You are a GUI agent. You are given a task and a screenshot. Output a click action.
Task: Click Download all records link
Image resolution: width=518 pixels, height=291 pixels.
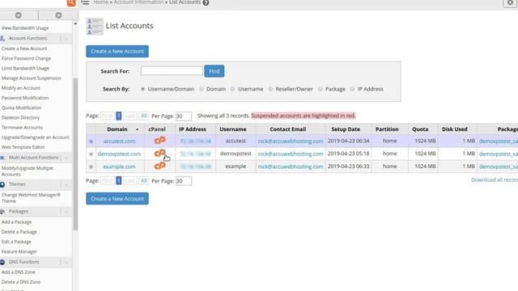495,179
